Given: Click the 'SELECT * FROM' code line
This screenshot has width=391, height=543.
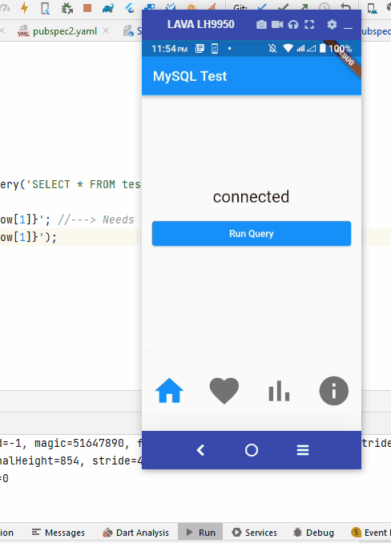Looking at the screenshot, I should [71, 184].
